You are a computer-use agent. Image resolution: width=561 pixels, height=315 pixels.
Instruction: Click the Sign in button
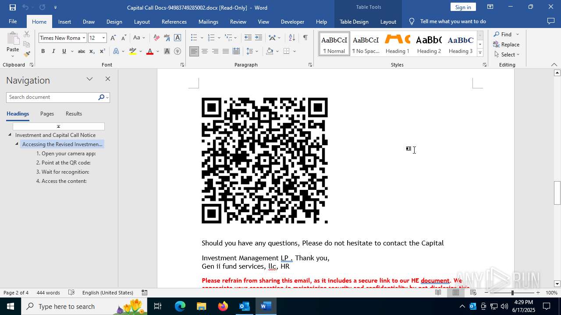(463, 7)
